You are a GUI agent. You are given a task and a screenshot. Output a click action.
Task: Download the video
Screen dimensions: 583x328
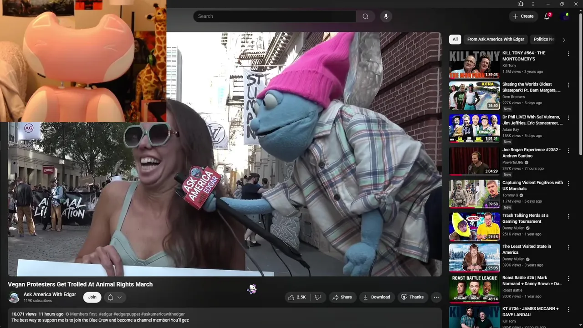pyautogui.click(x=377, y=297)
